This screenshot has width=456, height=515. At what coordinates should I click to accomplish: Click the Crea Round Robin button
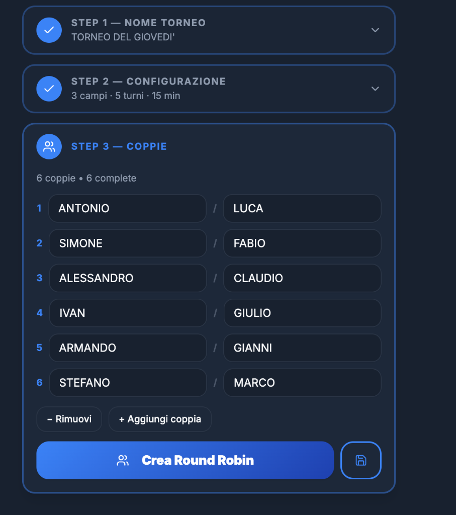click(185, 460)
